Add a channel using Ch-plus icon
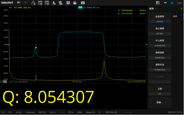184x115 pixels. tap(47, 3)
